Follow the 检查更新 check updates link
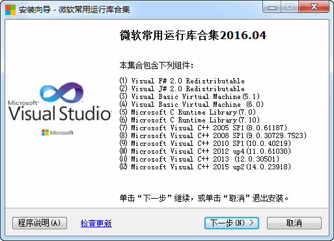 [x=96, y=223]
